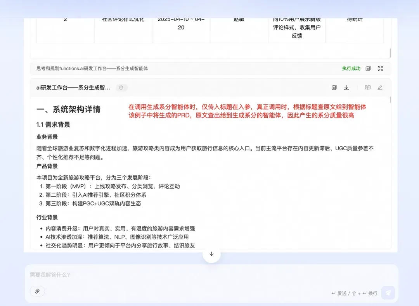Edit the document using the pencil icon
Viewport: 419px width, 306px height.
coord(380,88)
